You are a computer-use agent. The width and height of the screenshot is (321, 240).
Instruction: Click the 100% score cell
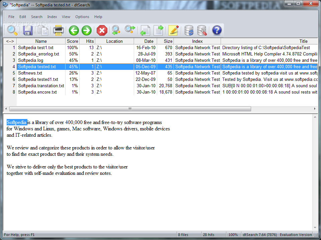pyautogui.click(x=73, y=47)
